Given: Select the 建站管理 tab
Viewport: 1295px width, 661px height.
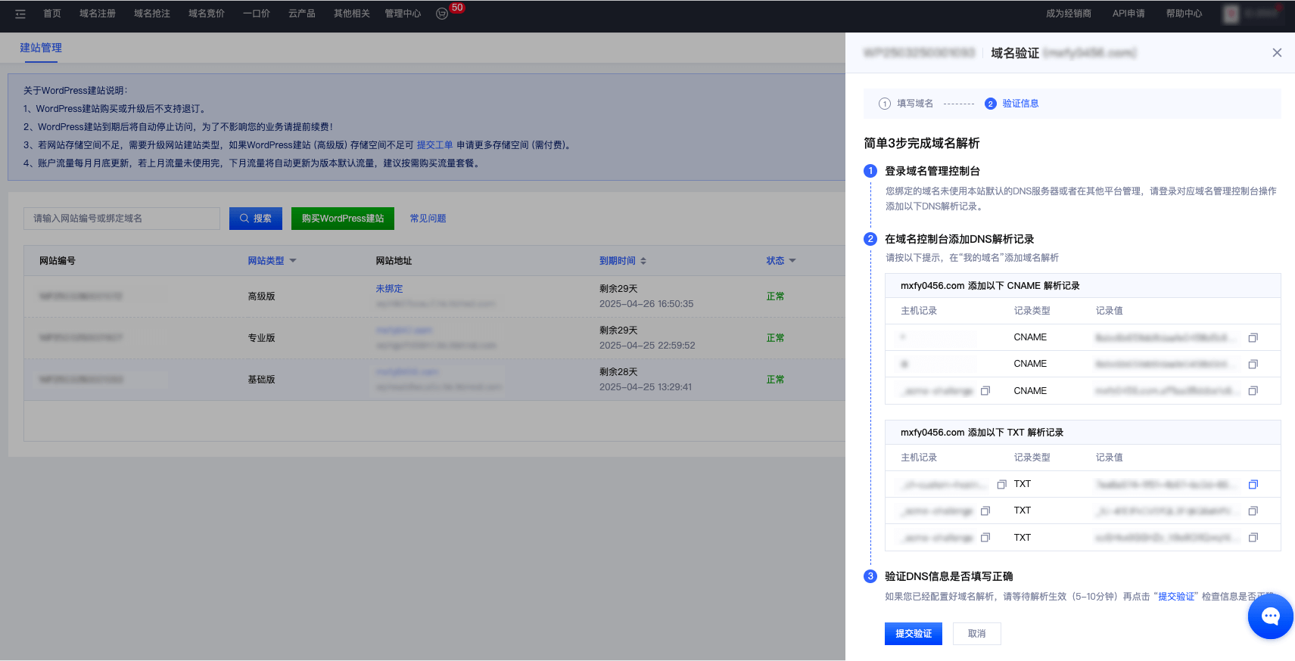Looking at the screenshot, I should (x=41, y=48).
